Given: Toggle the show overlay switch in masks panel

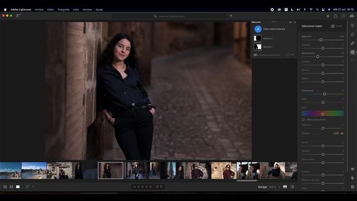Looking at the screenshot, I should (x=255, y=55).
